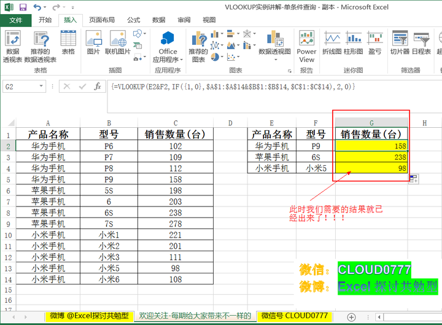Expand the Pie chart dropdown arrow
This screenshot has width=442, height=325.
[222, 57]
